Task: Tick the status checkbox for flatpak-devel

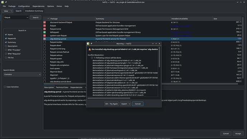Action: click(45, 45)
